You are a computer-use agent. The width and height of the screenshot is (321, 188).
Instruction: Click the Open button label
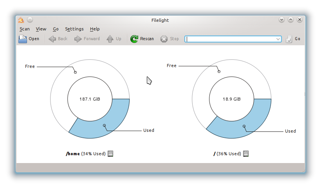click(x=34, y=39)
